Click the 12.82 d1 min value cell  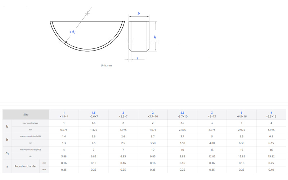pyautogui.click(x=212, y=156)
